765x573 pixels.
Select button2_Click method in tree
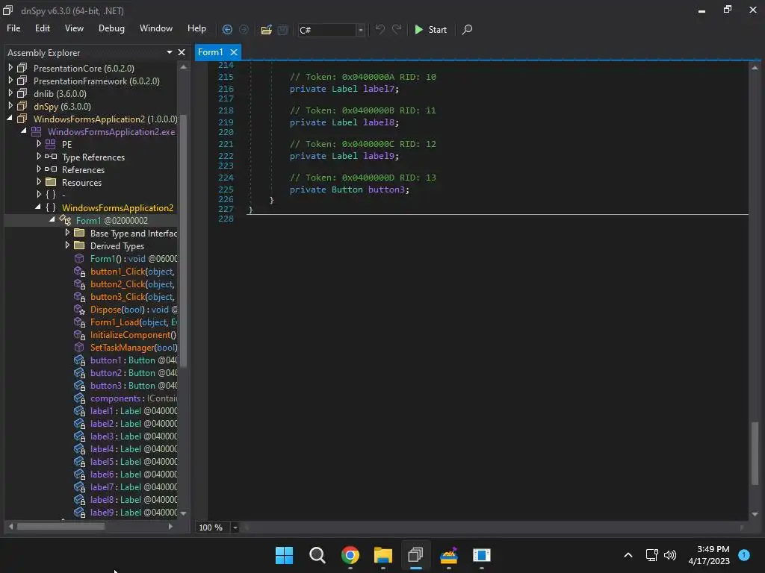click(x=132, y=284)
